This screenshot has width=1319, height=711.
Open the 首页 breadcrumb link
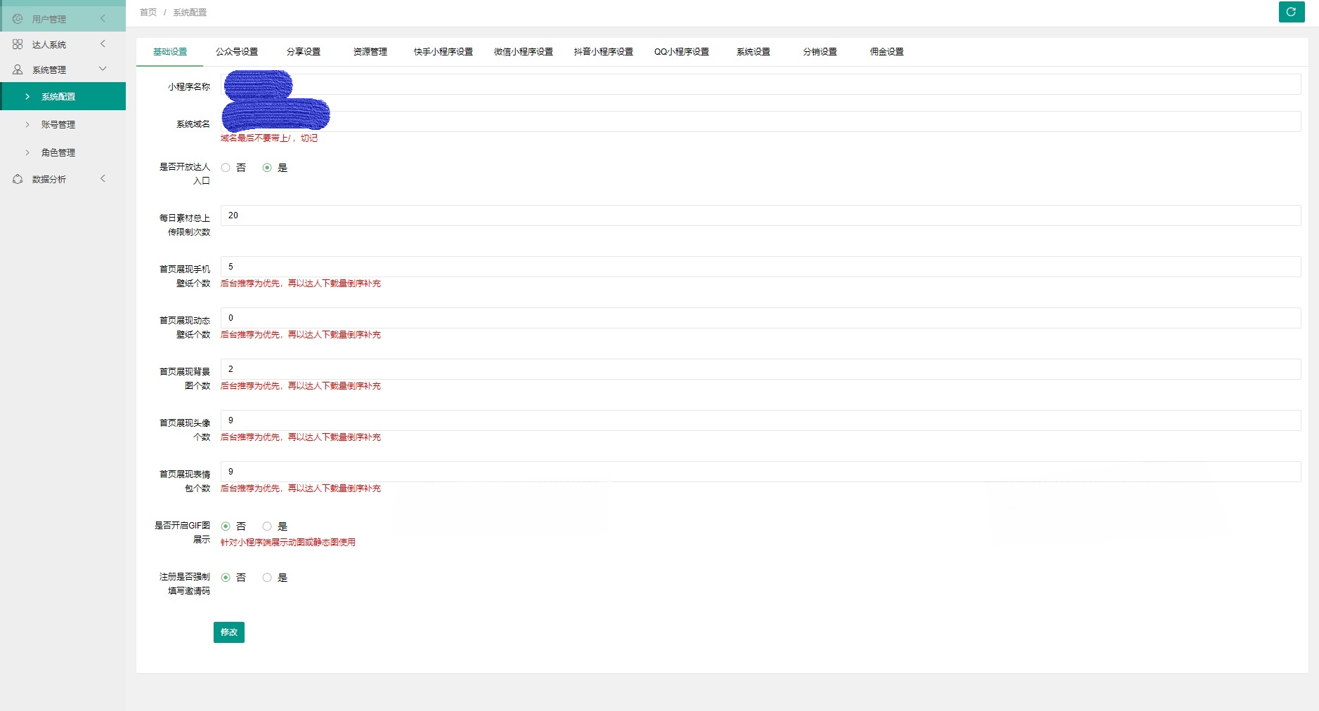coord(148,12)
